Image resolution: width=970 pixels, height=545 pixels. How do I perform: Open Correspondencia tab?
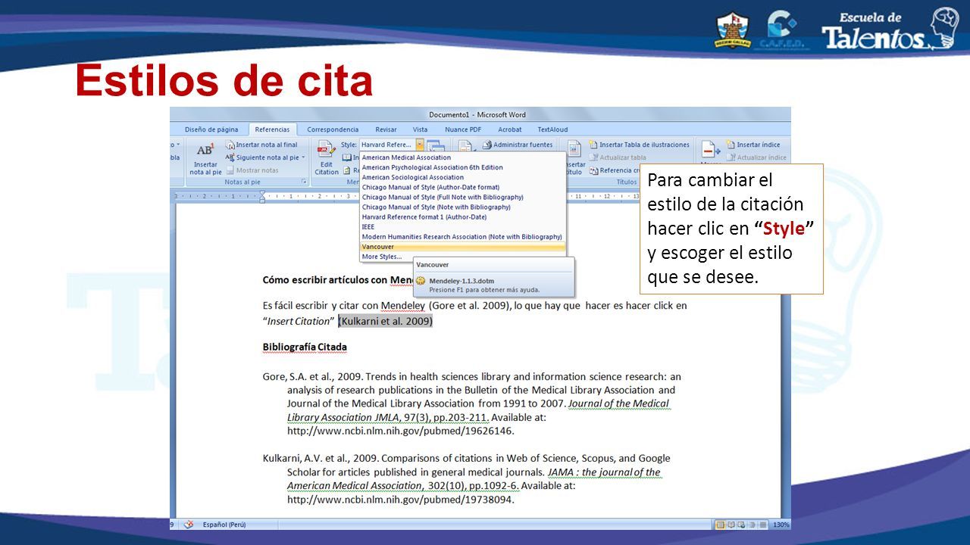(333, 129)
